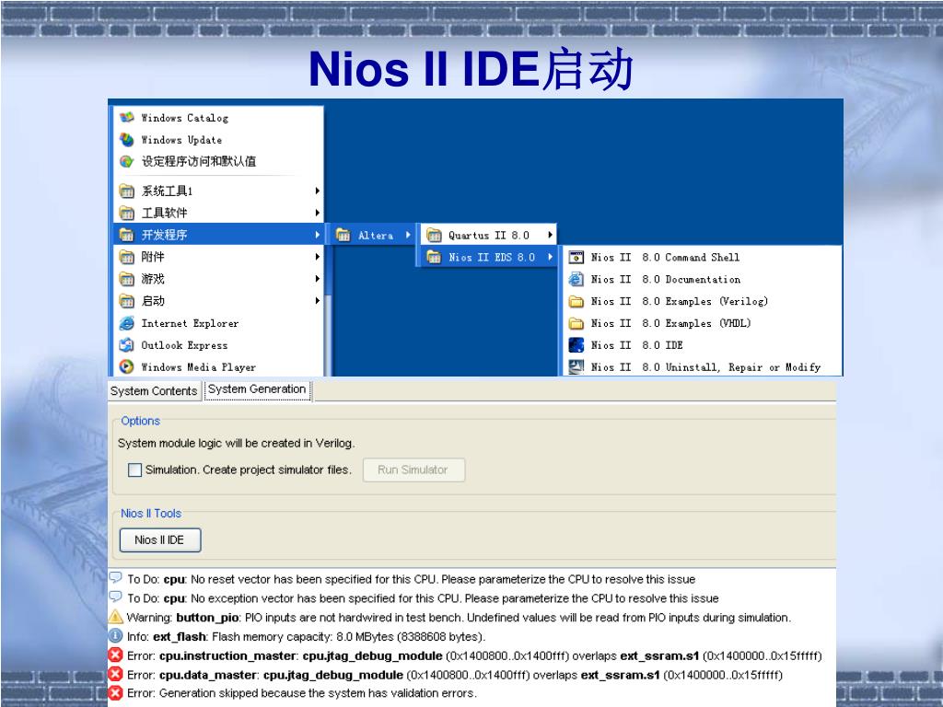Image resolution: width=943 pixels, height=707 pixels.
Task: Click the Nios II Uninstall, Repair icon
Action: 576,366
